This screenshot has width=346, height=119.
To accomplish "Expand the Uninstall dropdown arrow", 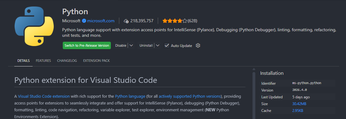I will click(x=157, y=45).
